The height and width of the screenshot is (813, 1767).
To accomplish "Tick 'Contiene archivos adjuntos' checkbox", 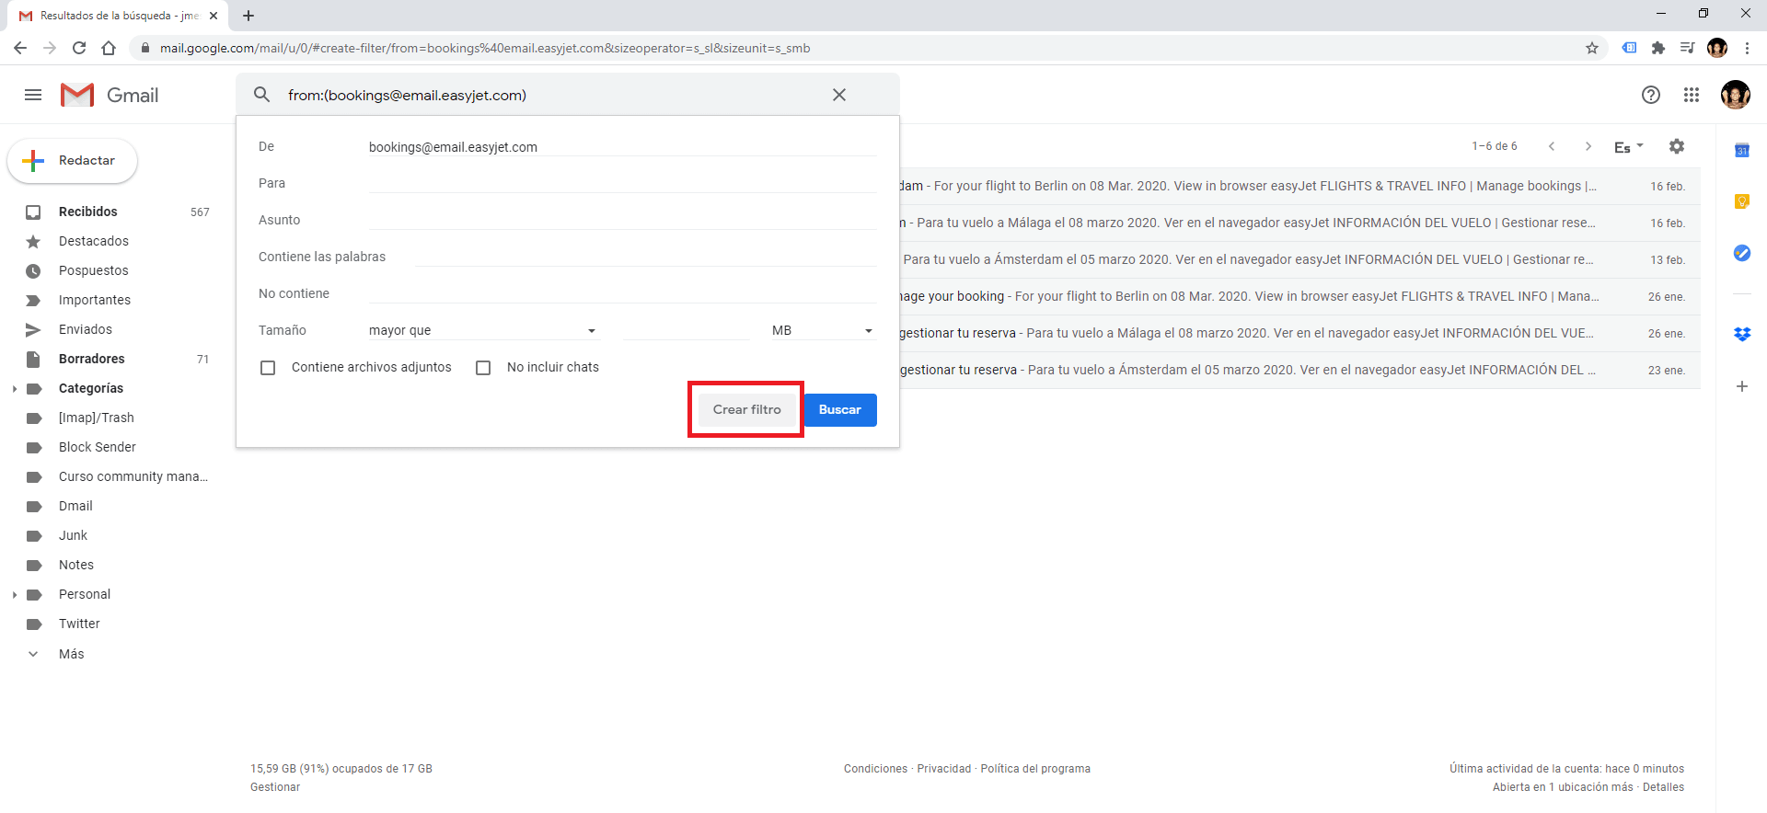I will point(268,368).
